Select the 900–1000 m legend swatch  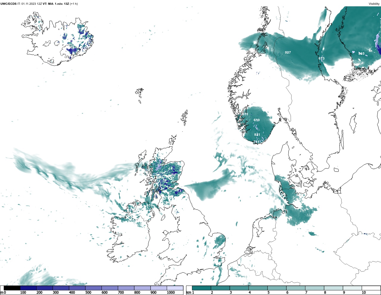click(x=158, y=288)
